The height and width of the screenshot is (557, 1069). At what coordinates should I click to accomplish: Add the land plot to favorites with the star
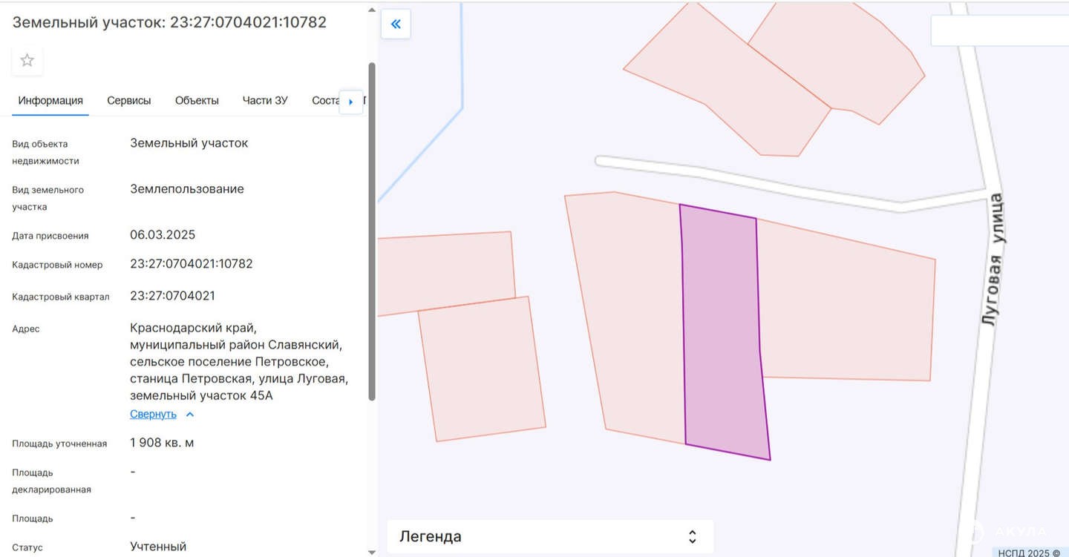pos(27,61)
